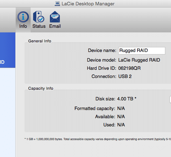Image resolution: width=171 pixels, height=157 pixels.
Task: Click the Hard Drive ID value 062198QR
Action: (129, 68)
